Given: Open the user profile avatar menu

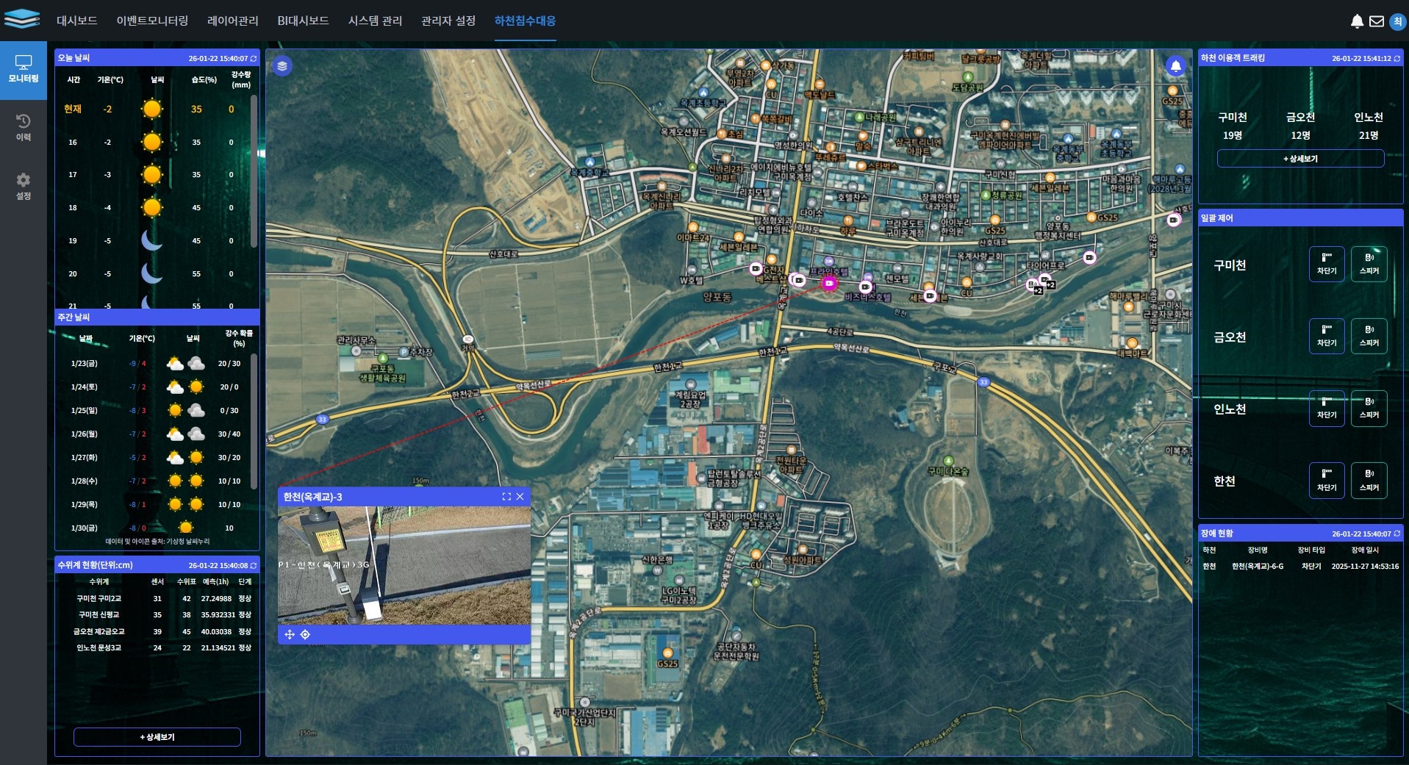Looking at the screenshot, I should (x=1397, y=21).
